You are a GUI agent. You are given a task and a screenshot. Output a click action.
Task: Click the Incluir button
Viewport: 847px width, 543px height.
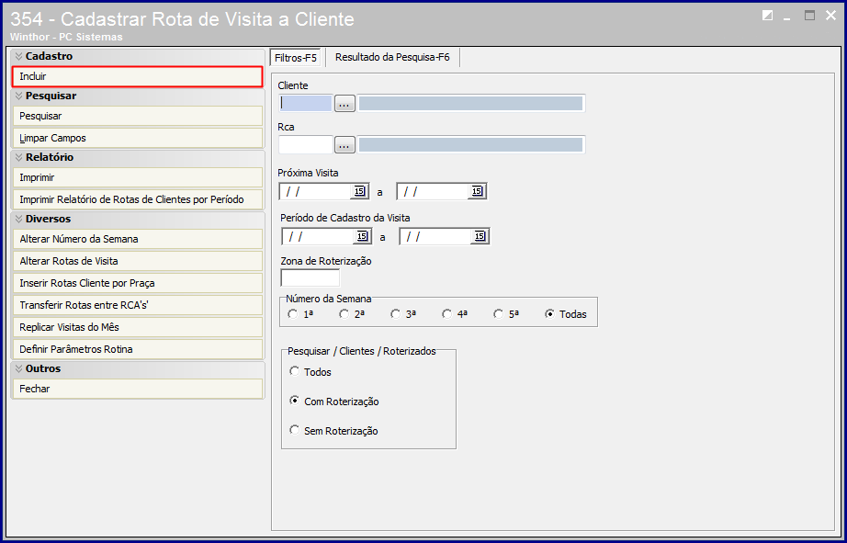(x=137, y=77)
